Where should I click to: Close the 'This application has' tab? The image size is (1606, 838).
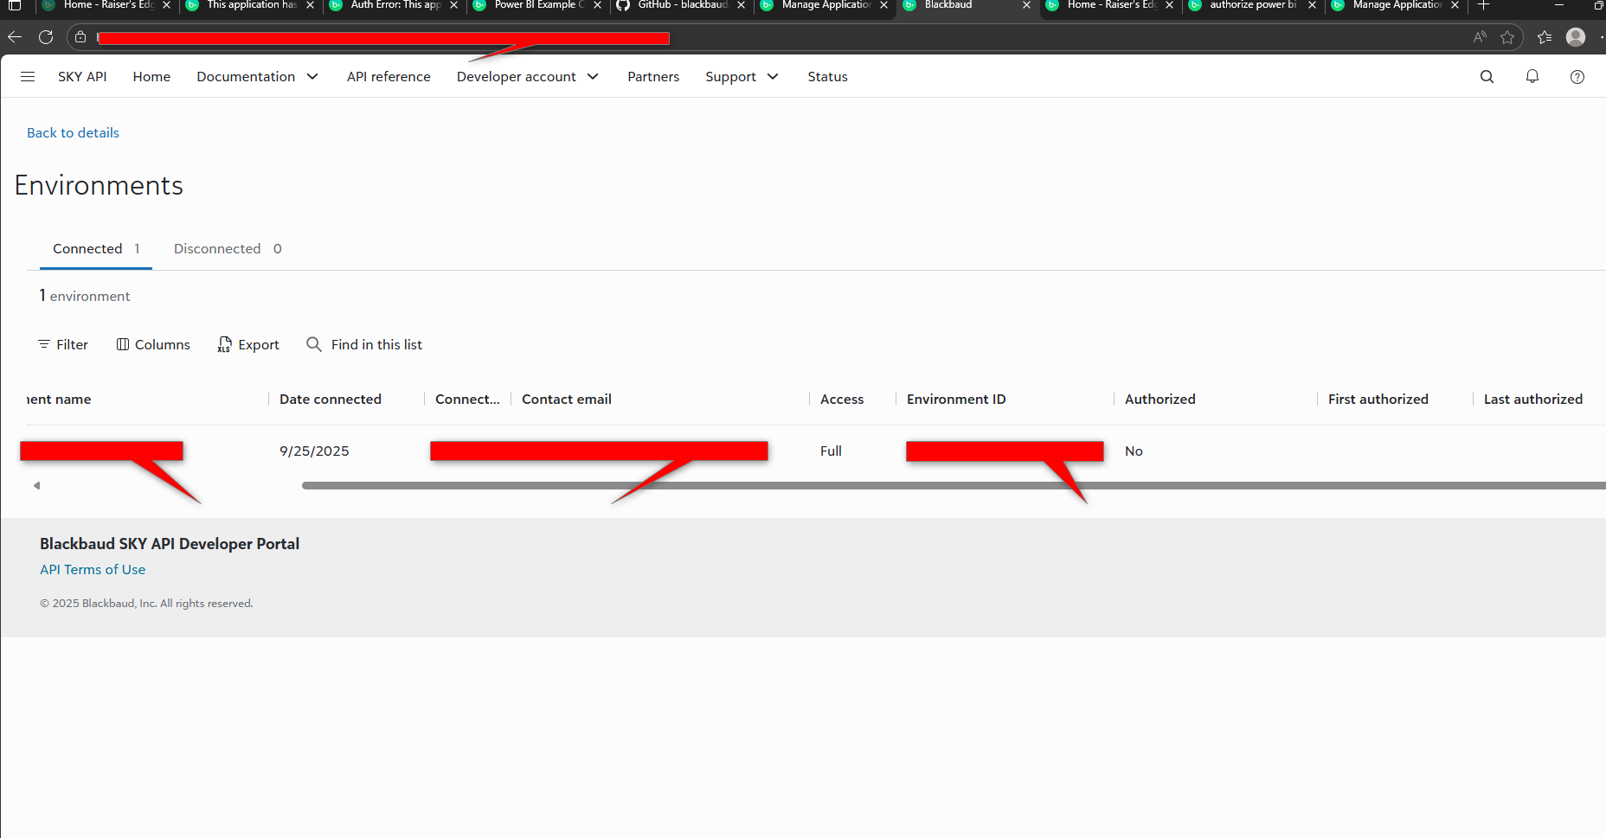pos(310,5)
